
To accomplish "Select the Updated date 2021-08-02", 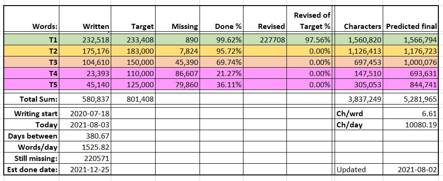I will click(410, 170).
